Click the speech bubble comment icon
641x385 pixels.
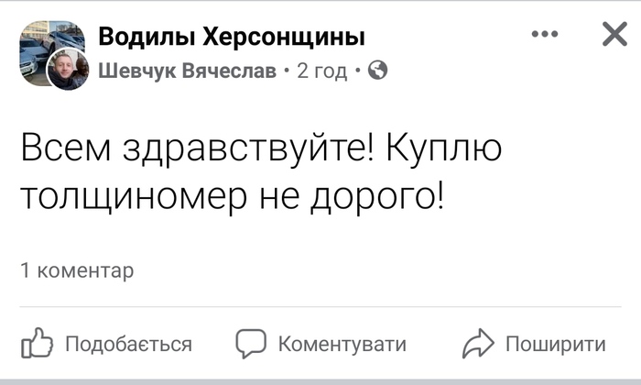(251, 344)
